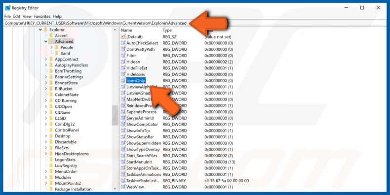Expand the BannerStore key
Screen dimensions: 390x195
click(x=46, y=83)
